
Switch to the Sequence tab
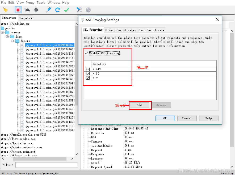[x=26, y=18]
